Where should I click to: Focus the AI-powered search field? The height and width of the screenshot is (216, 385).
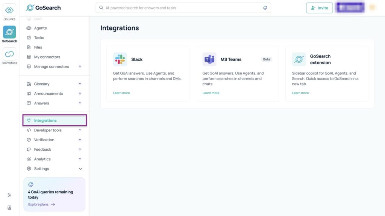pyautogui.click(x=183, y=8)
